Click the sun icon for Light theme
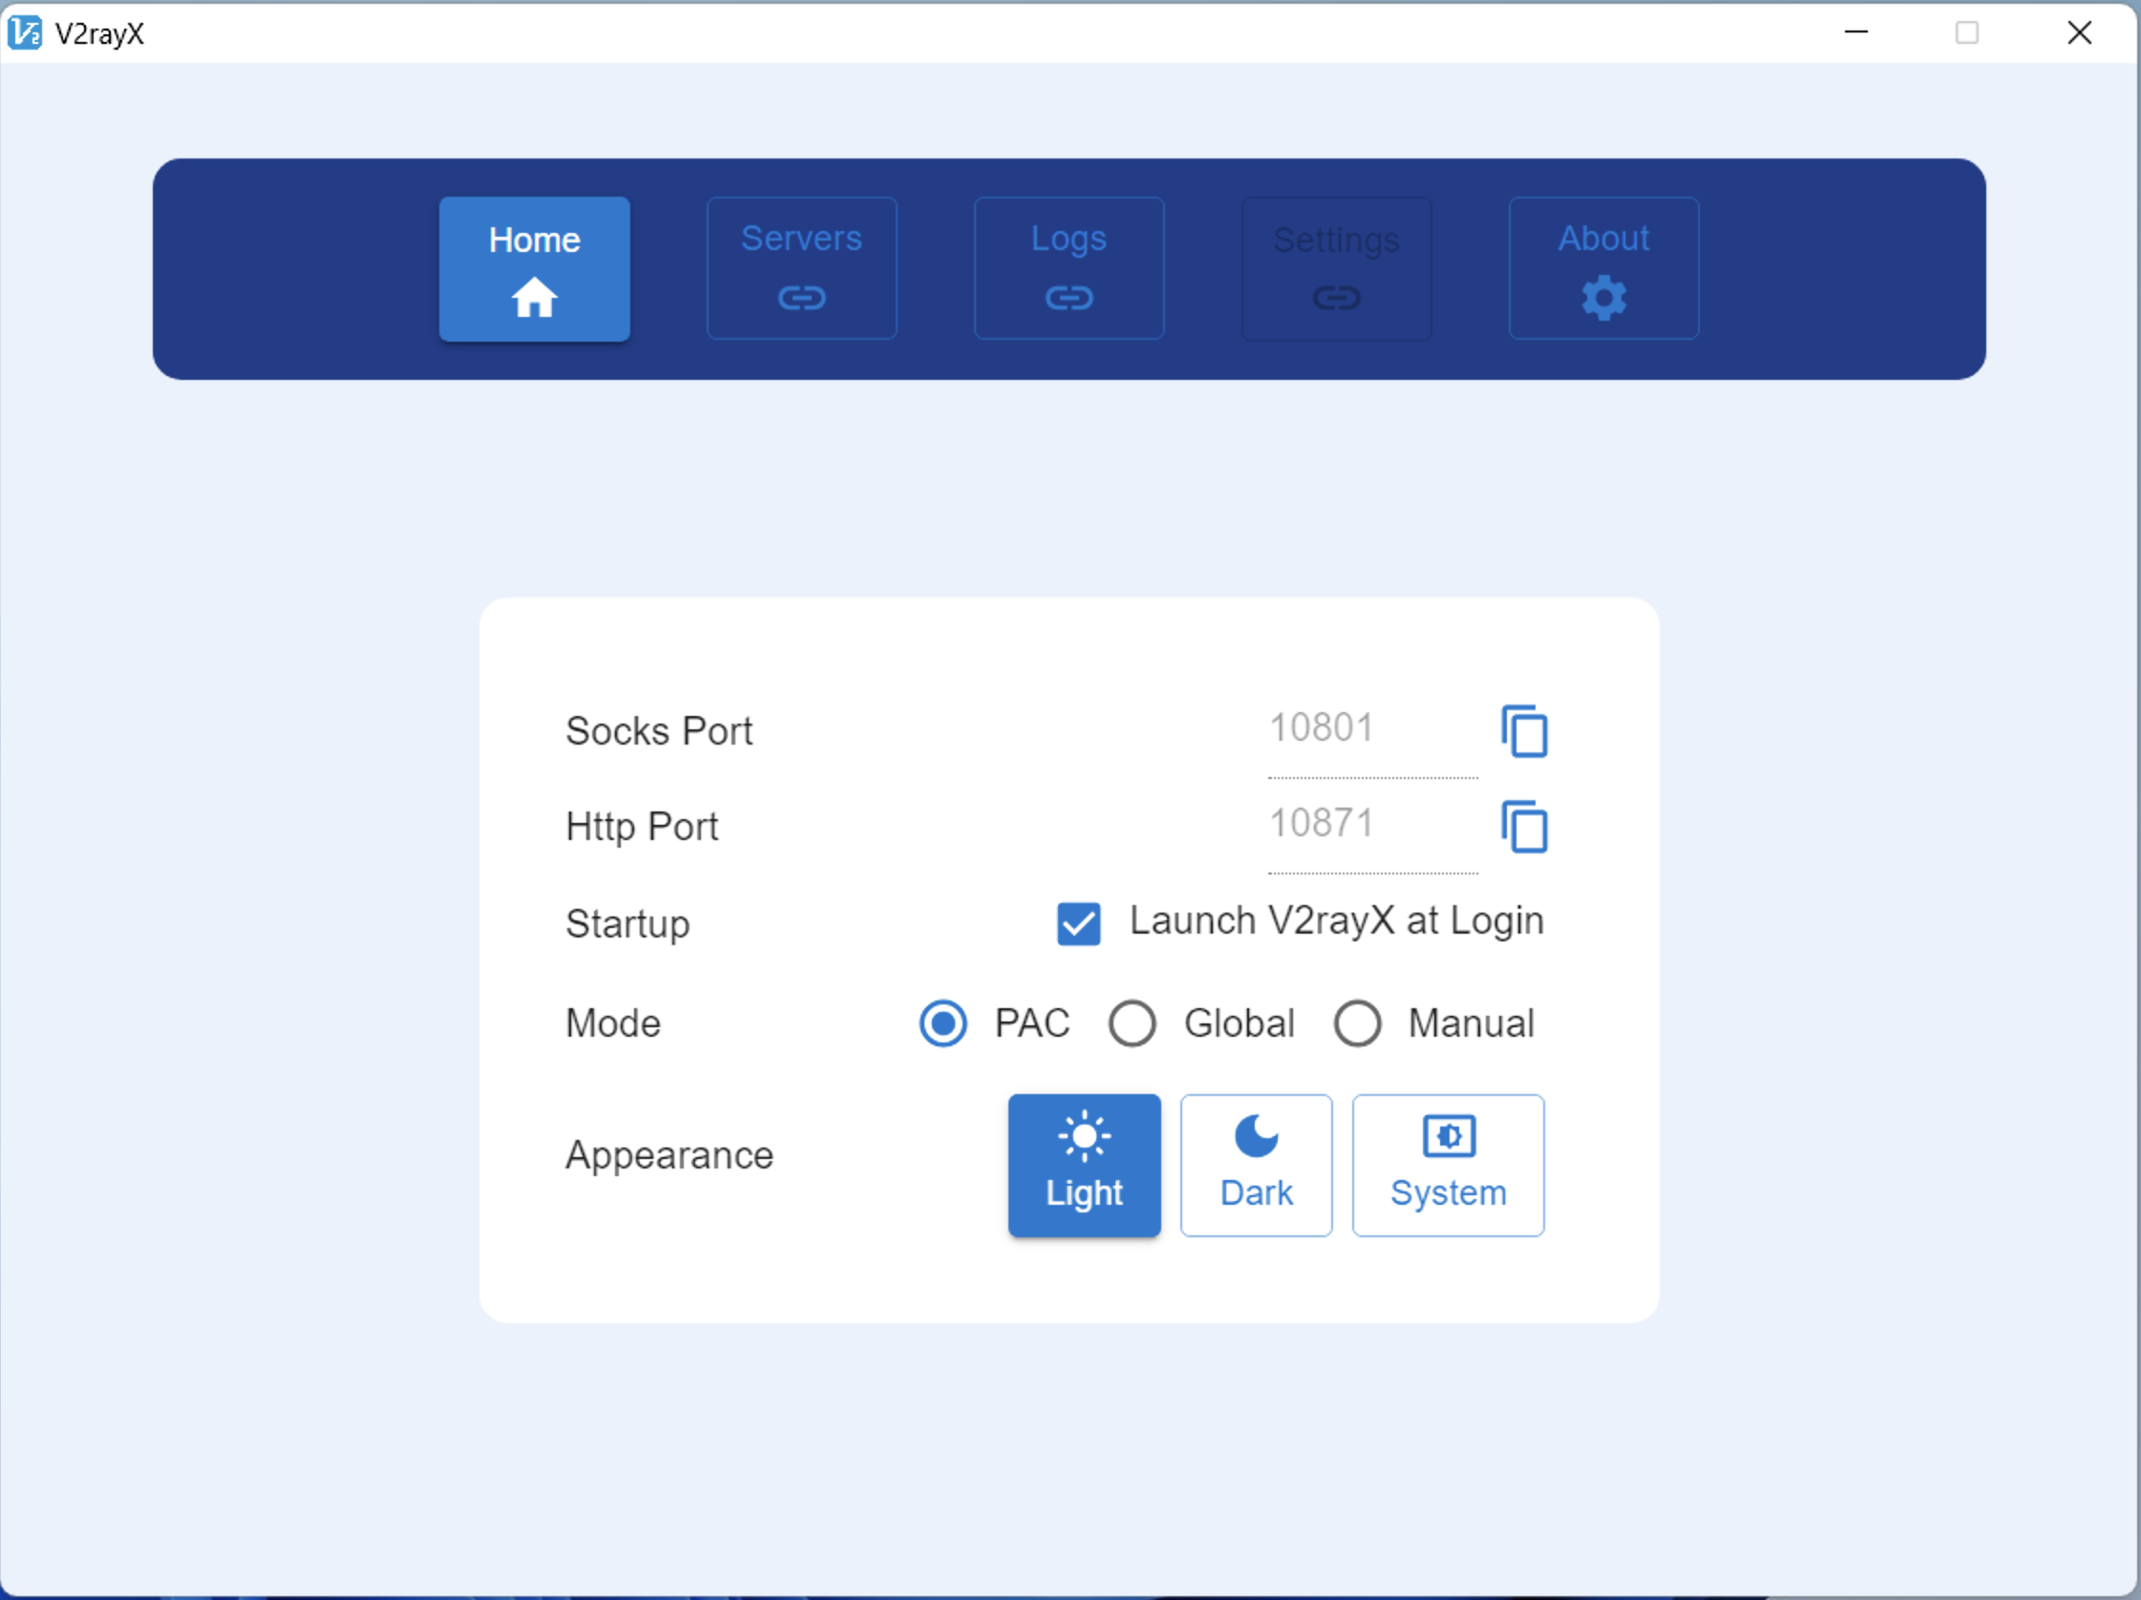2141x1600 pixels. (1084, 1136)
